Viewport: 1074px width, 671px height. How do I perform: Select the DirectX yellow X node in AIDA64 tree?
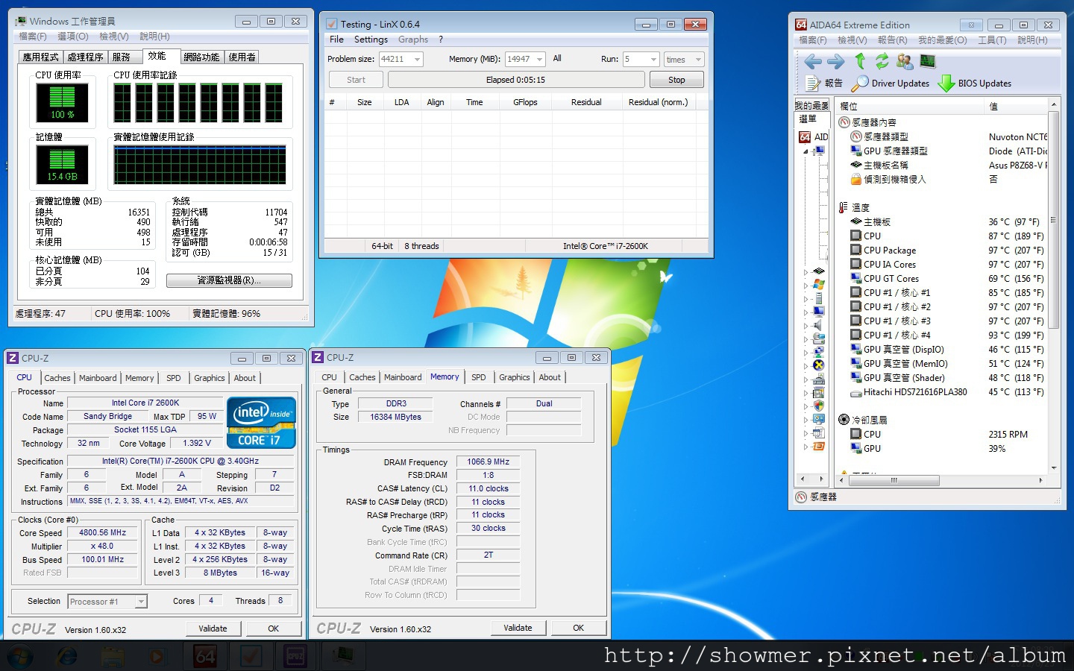coord(819,365)
